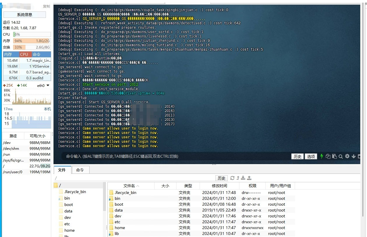Click the bin folder icon in file list

point(111,198)
